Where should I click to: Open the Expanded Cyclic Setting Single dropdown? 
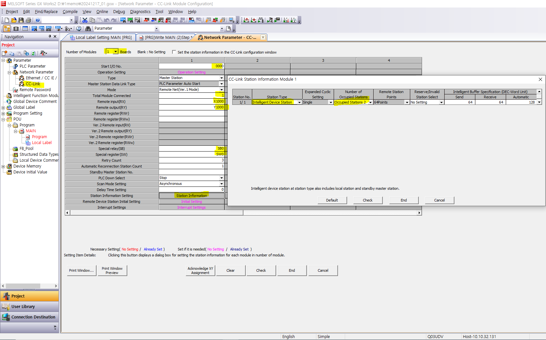[x=331, y=102]
